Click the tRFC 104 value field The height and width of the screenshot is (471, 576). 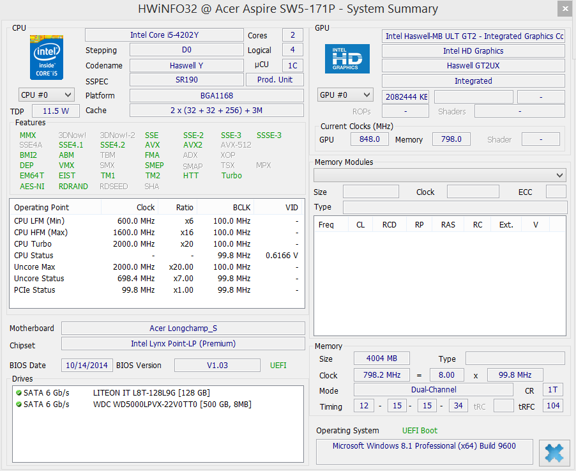552,406
